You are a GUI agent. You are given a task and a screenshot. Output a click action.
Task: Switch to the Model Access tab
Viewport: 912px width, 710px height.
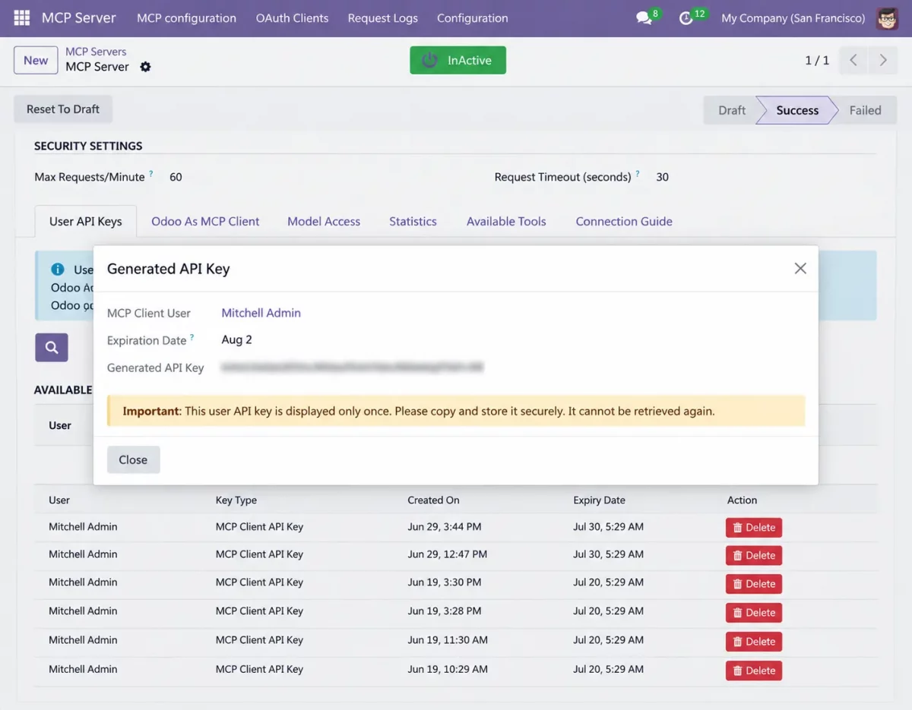324,221
